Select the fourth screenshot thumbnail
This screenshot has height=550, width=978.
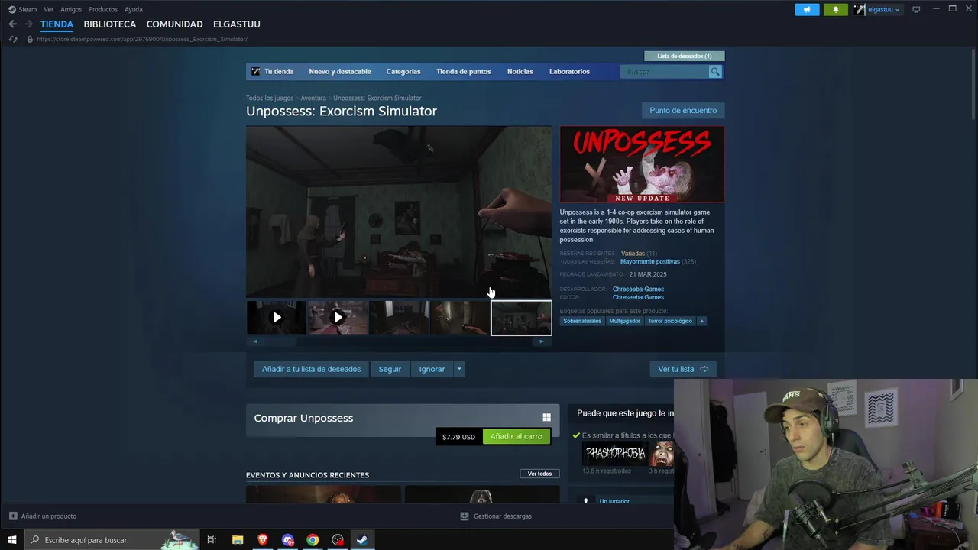point(459,318)
